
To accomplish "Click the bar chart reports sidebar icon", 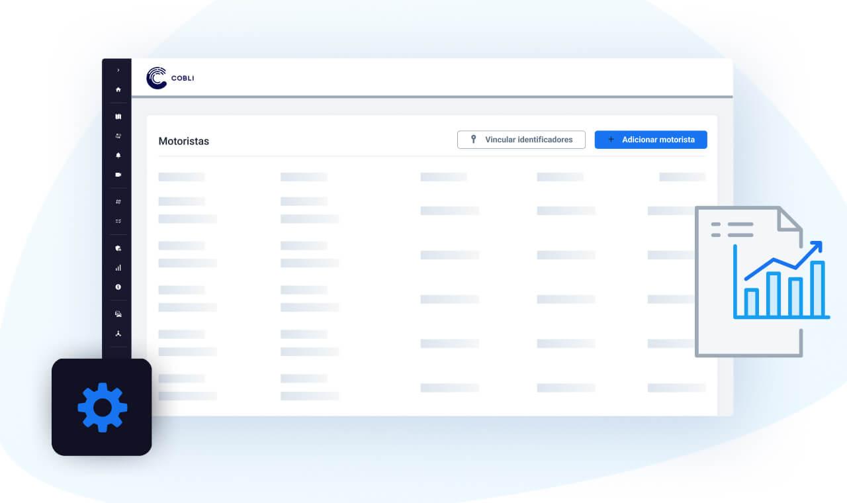I will tap(118, 268).
